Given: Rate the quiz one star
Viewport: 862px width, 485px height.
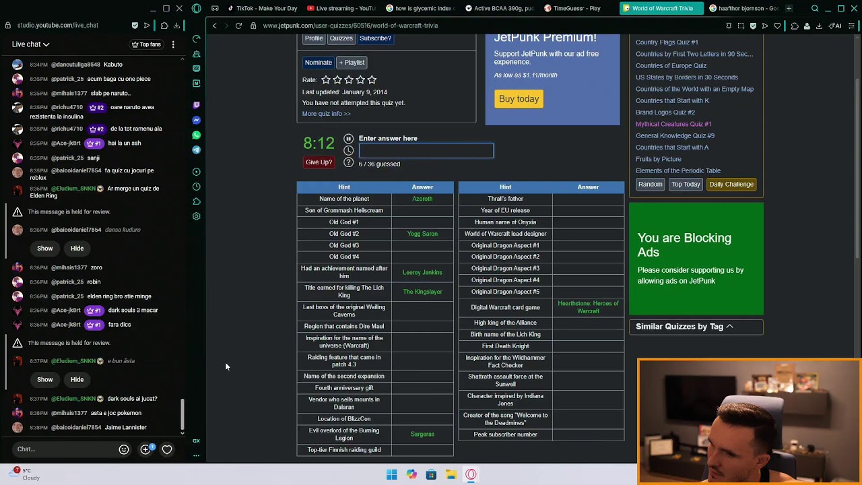Looking at the screenshot, I should pos(326,80).
